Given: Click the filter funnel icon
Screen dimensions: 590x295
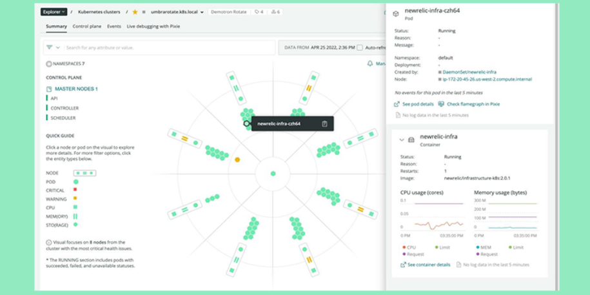Looking at the screenshot, I should (50, 48).
